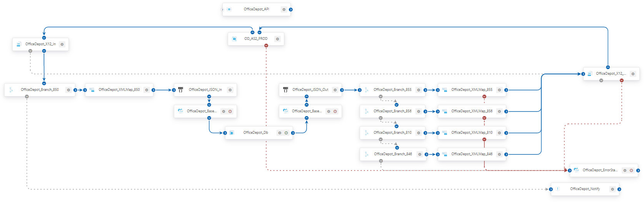
Task: Click gray port below OfficeDepot_Branch_850
Action: point(27,97)
